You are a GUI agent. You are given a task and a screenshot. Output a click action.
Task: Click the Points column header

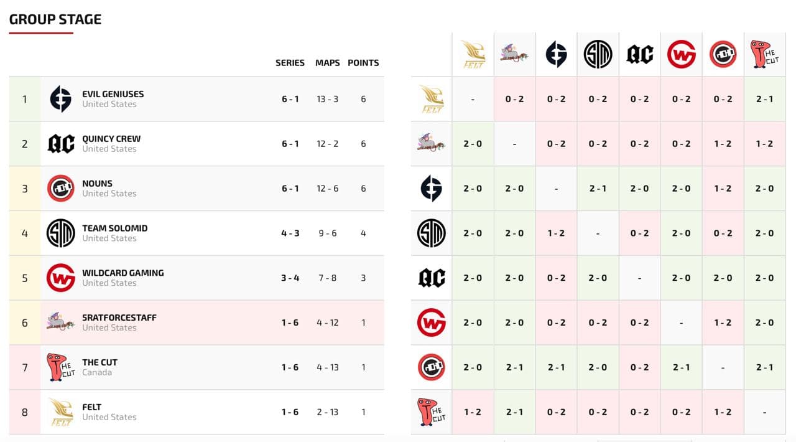click(363, 63)
